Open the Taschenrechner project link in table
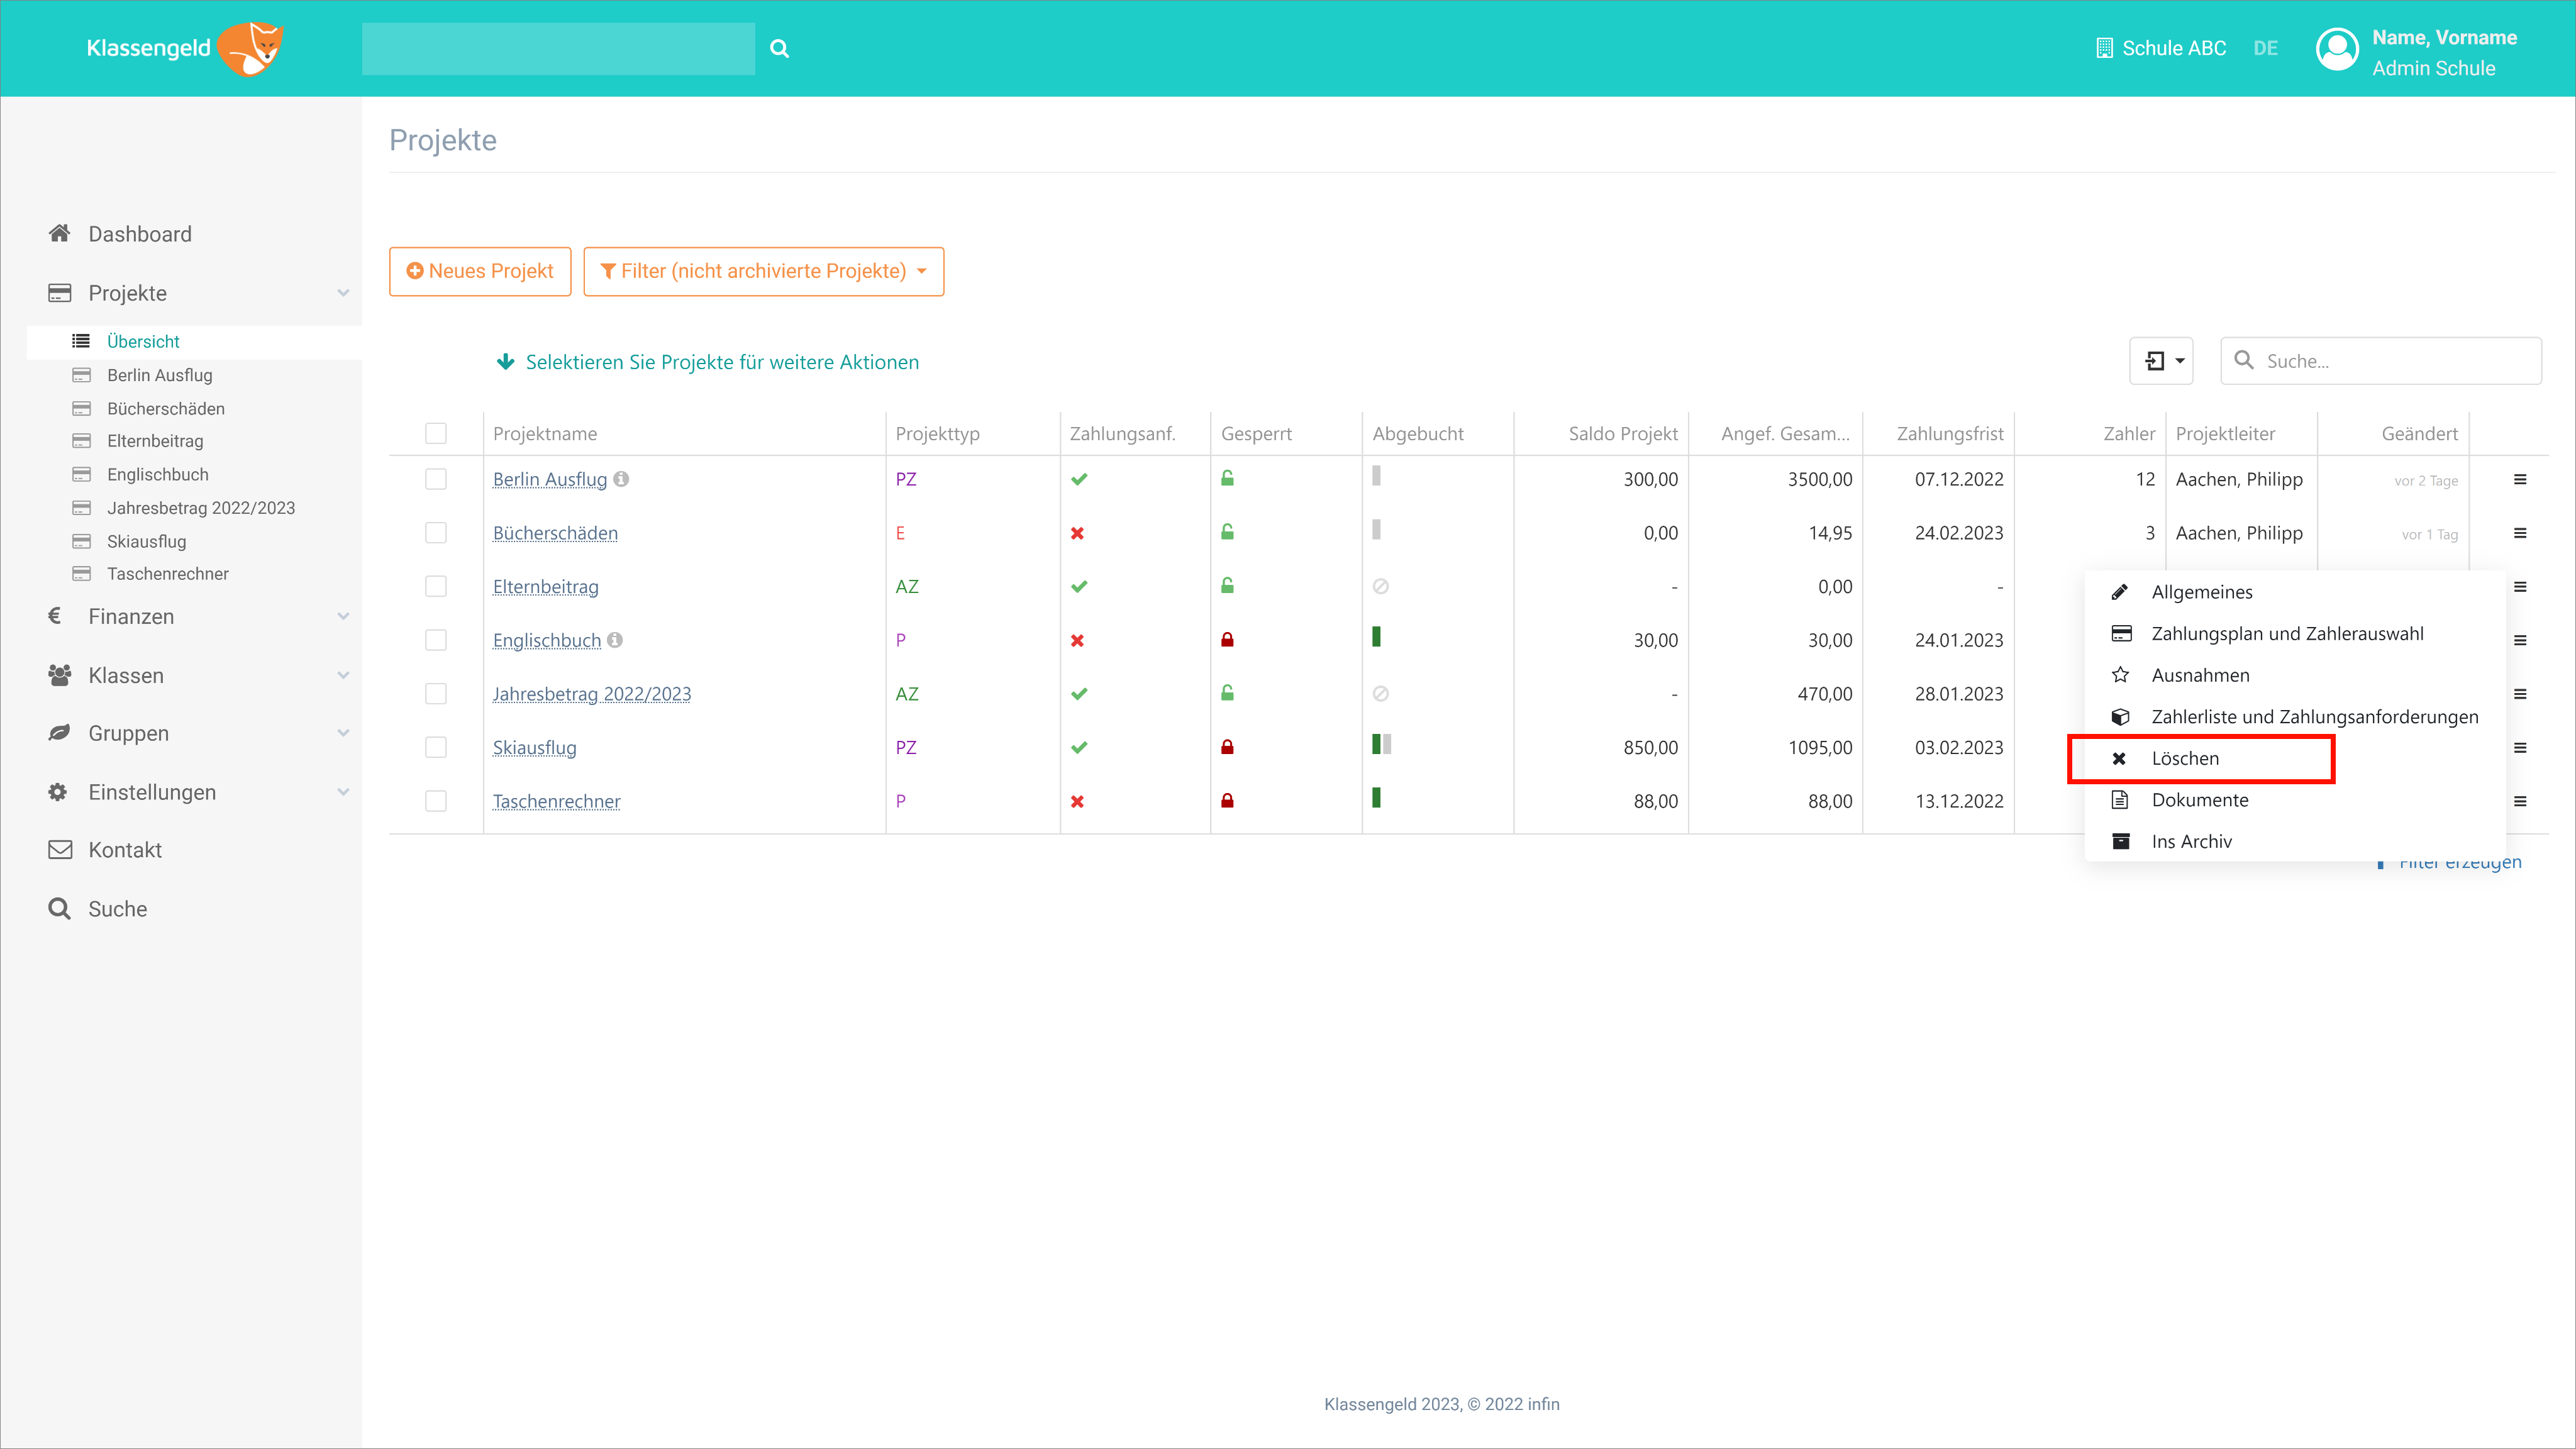Screen dimensions: 2576x1449 pos(556,801)
